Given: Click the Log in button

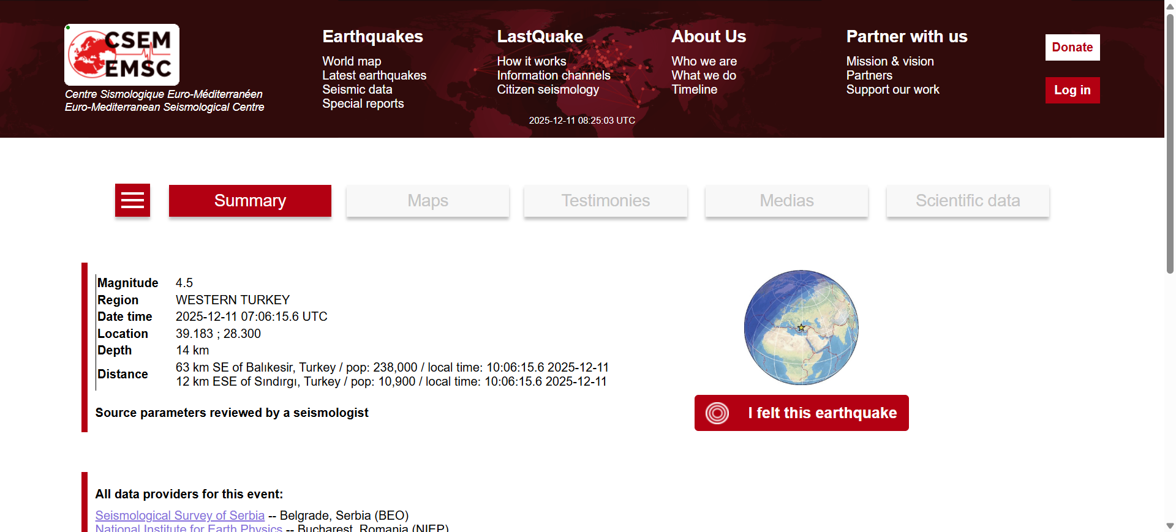Looking at the screenshot, I should 1072,91.
